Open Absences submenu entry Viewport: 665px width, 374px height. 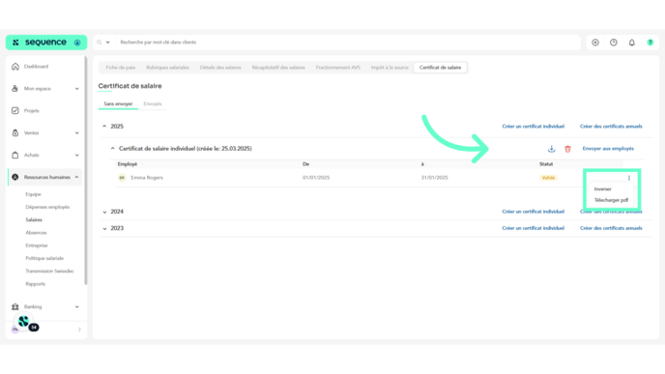(36, 232)
